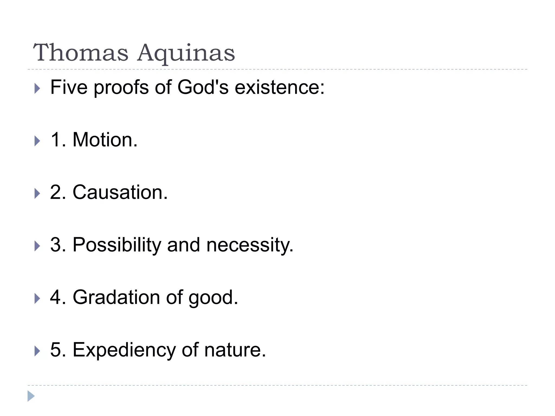555x416 pixels.
Task: Click the line 4. Gradation of good.
Action: point(144,298)
